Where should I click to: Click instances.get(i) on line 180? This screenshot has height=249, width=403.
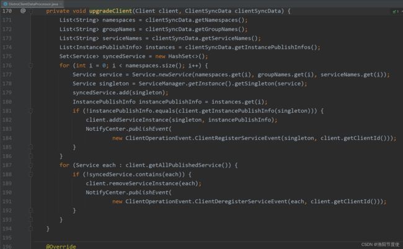[237, 102]
